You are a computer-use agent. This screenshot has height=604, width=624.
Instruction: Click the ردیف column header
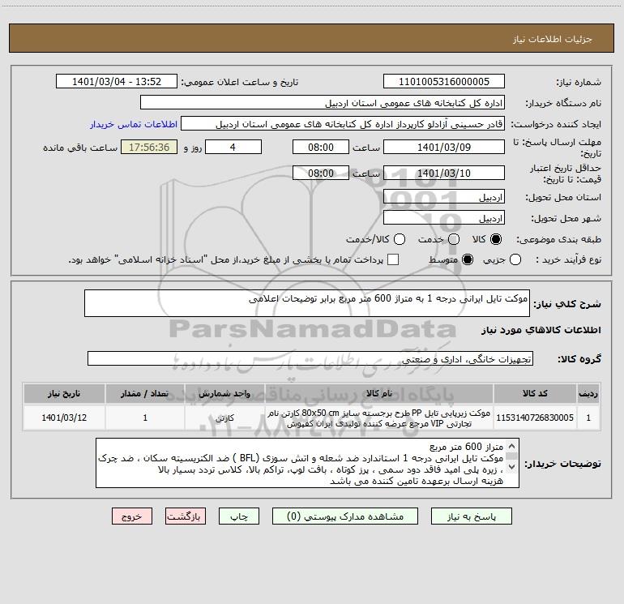(x=588, y=393)
